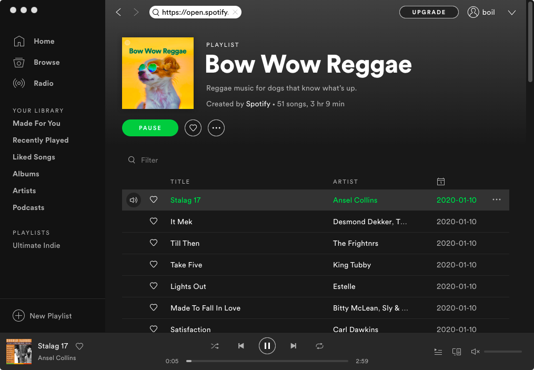
Task: Click the green PAUSE button
Action: (x=150, y=128)
